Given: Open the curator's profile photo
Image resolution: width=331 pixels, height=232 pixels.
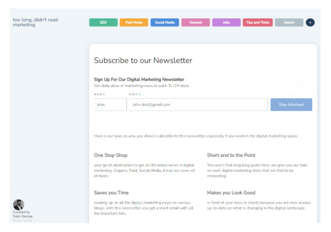Looking at the screenshot, I should [18, 205].
